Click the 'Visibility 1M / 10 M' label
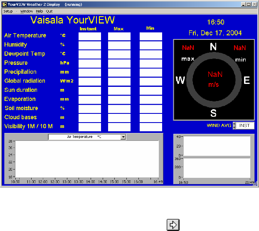 pos(28,126)
